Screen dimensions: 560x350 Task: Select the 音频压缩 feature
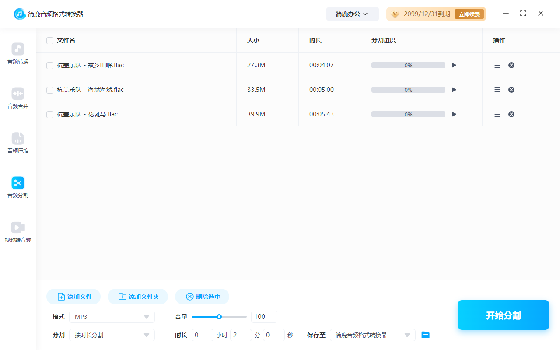(x=17, y=143)
